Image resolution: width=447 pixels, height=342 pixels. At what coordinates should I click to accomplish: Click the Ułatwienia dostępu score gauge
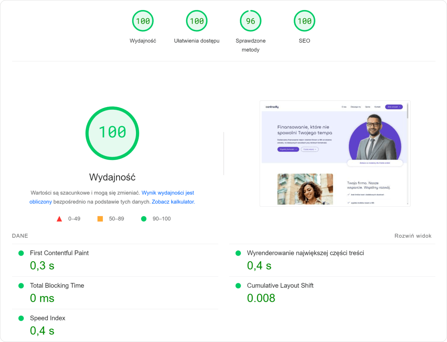point(197,21)
